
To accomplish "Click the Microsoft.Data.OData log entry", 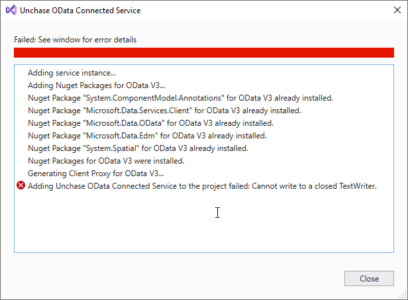I will pos(150,123).
